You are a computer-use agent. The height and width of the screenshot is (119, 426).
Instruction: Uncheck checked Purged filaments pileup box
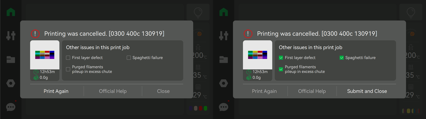[x=281, y=69]
